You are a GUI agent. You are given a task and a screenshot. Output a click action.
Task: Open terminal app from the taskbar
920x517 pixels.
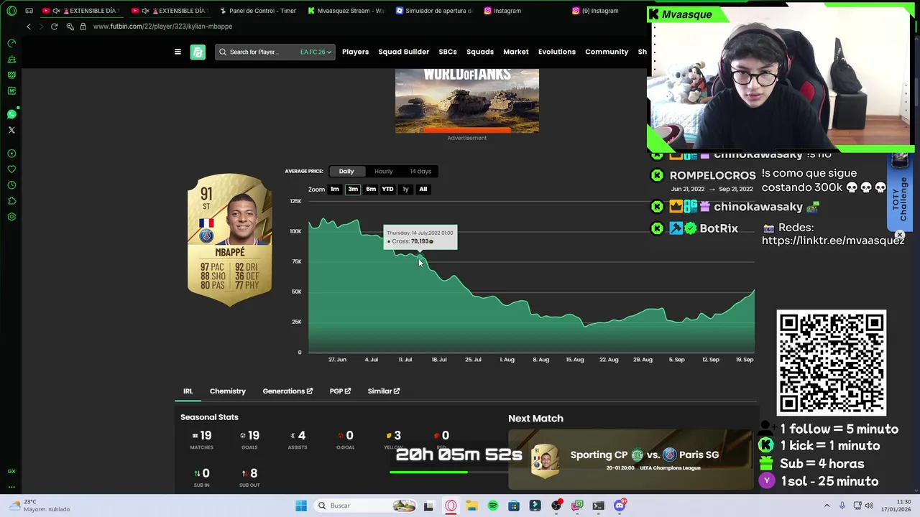click(598, 506)
